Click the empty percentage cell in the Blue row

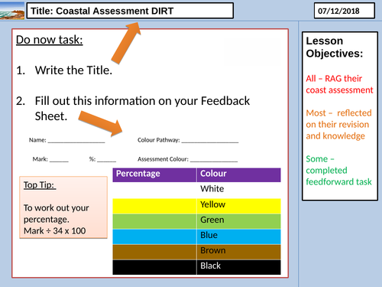click(x=154, y=236)
